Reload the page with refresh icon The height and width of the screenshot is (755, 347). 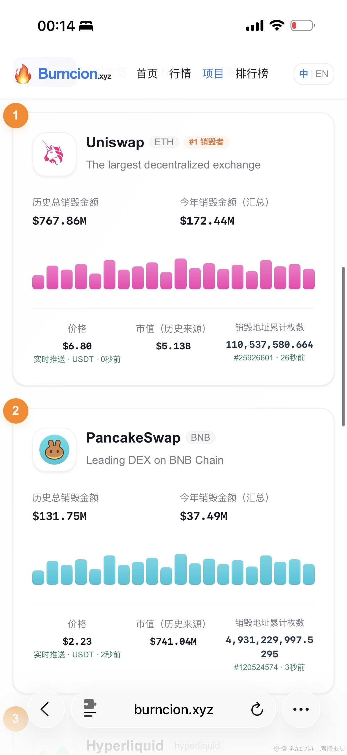tap(257, 709)
